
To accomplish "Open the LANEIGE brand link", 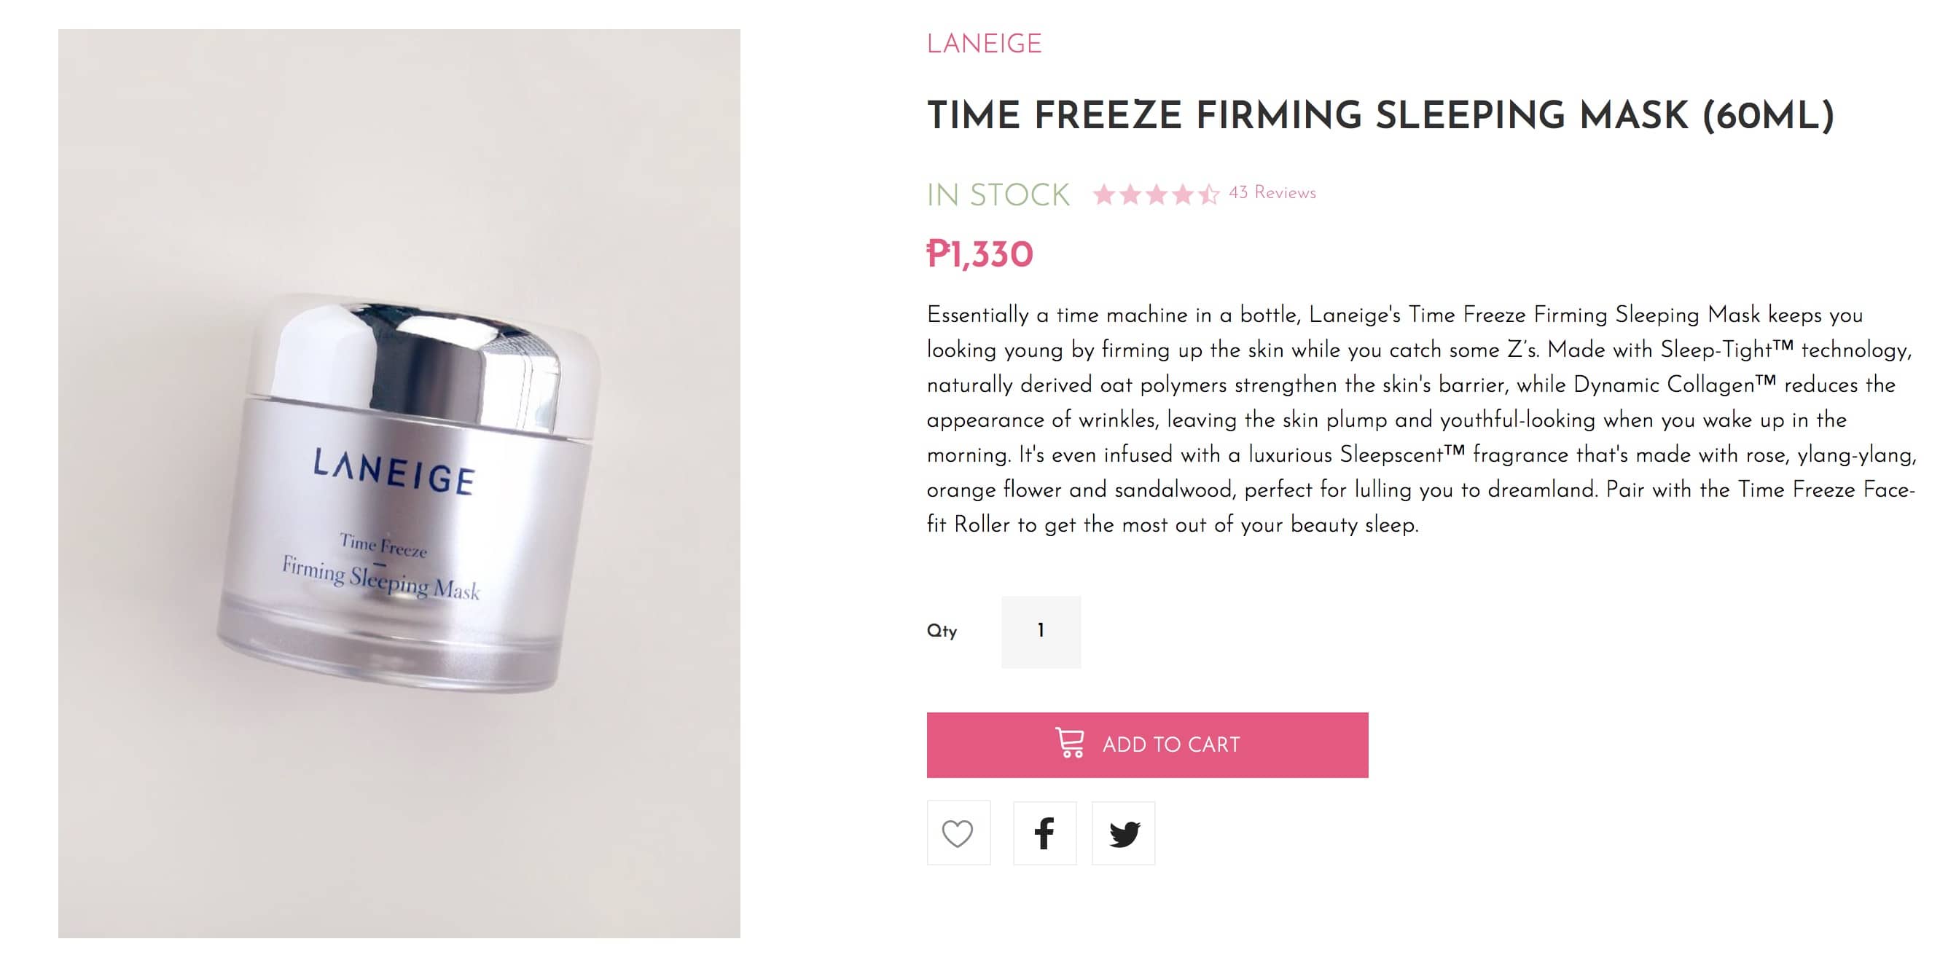I will (984, 44).
